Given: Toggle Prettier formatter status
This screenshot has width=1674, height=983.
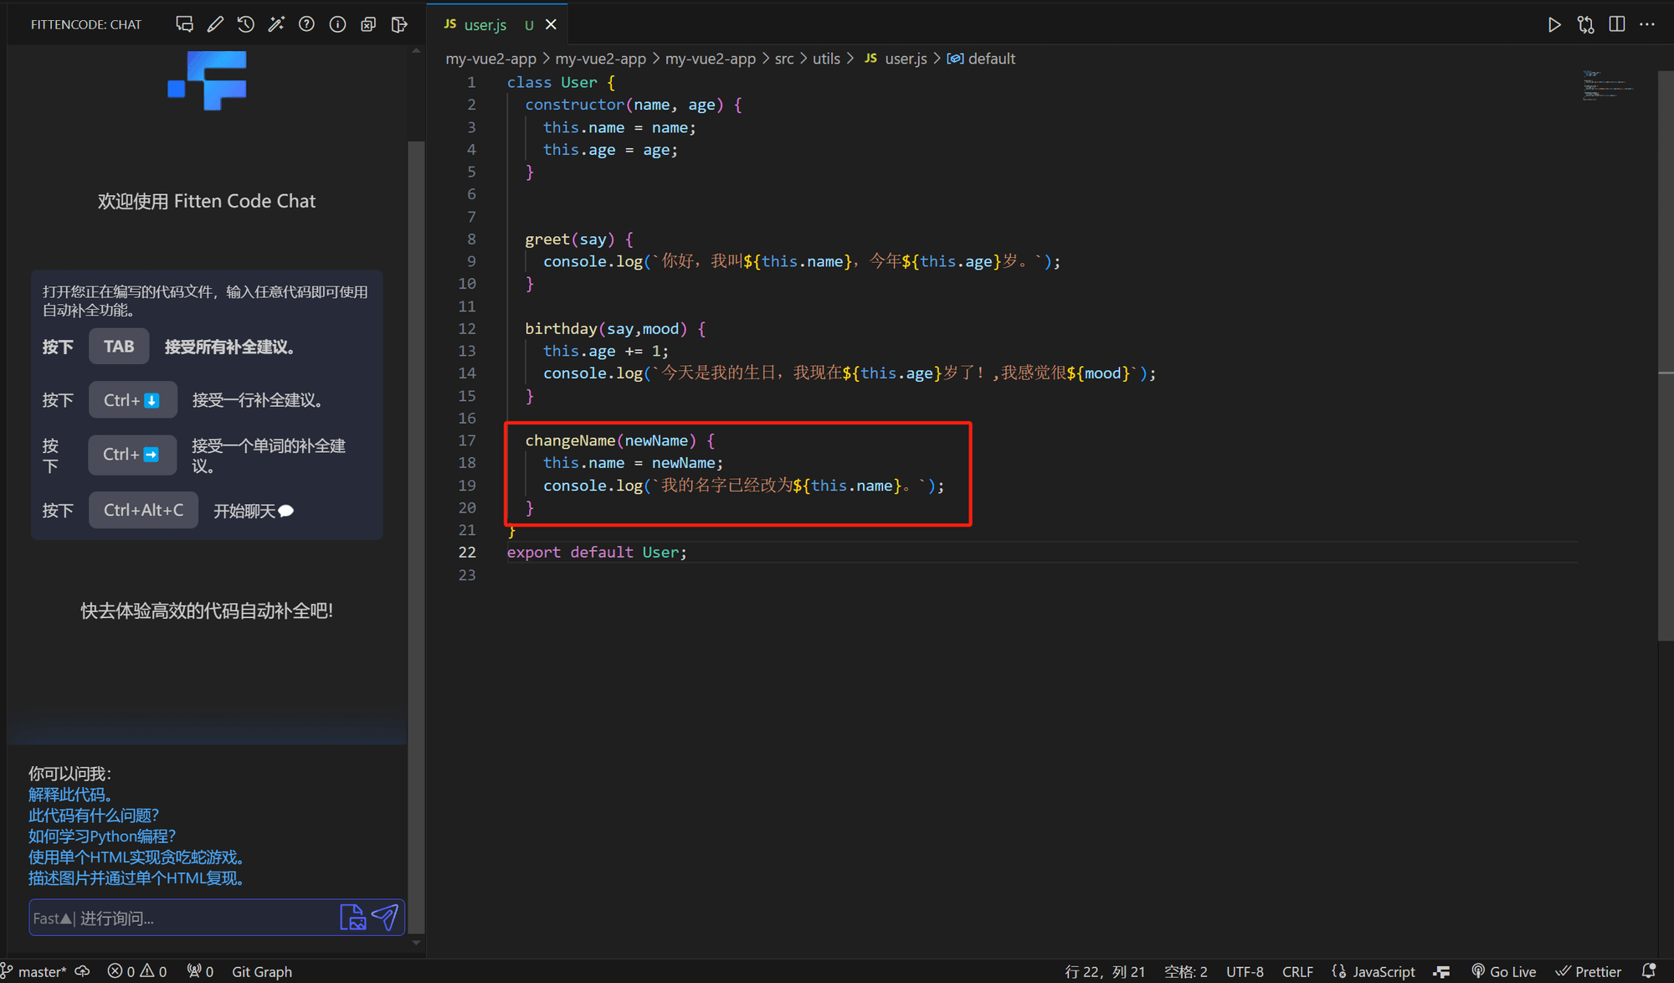Looking at the screenshot, I should (x=1589, y=971).
